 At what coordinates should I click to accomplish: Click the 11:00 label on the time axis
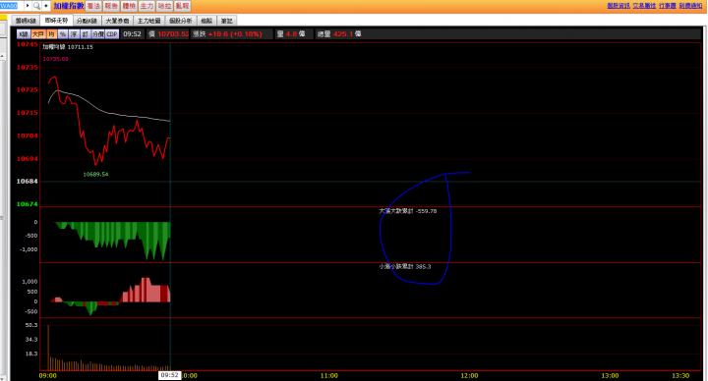click(x=329, y=375)
